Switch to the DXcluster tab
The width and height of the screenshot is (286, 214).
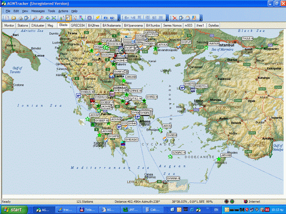pos(38,26)
